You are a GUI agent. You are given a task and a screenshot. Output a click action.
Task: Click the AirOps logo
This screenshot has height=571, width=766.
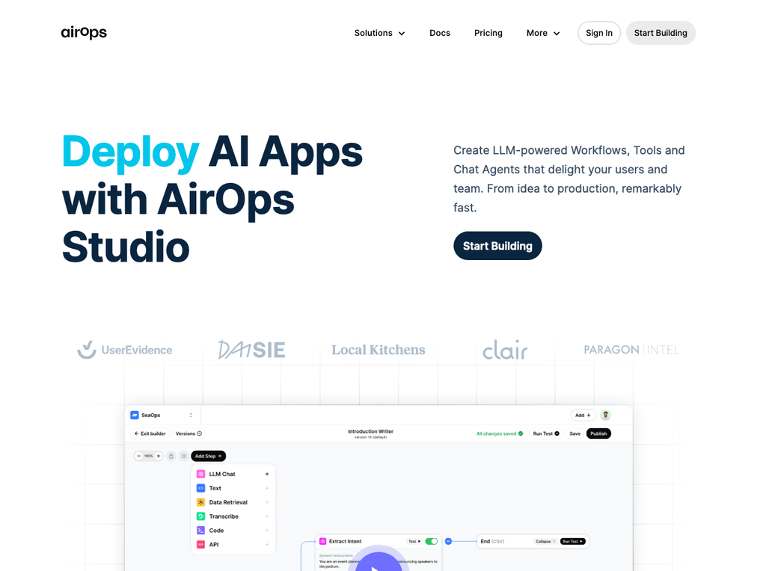pos(84,33)
